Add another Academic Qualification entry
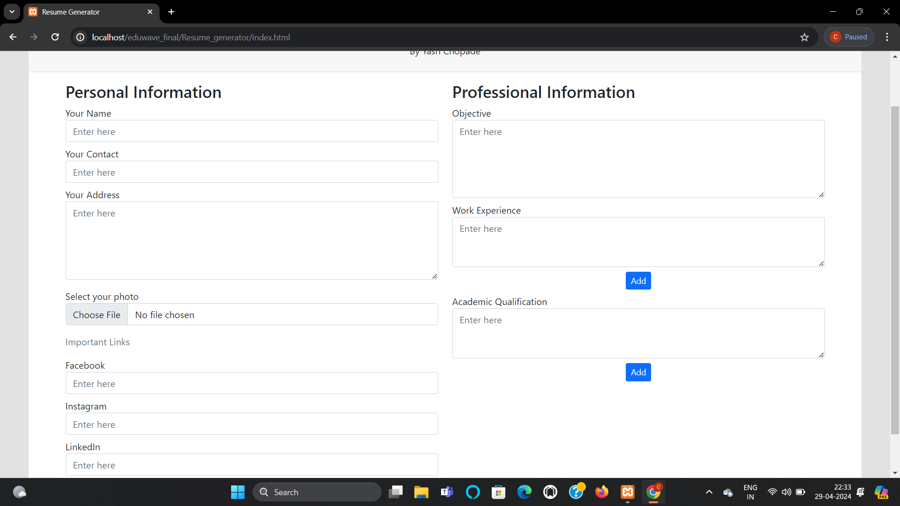This screenshot has width=900, height=506. (x=638, y=372)
